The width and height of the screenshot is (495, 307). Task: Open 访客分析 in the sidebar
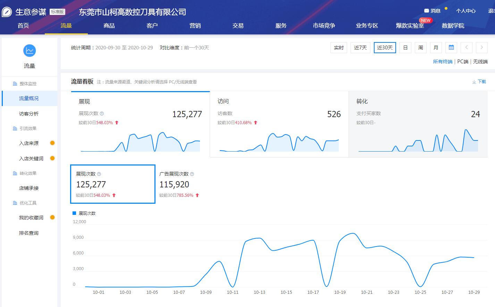29,114
